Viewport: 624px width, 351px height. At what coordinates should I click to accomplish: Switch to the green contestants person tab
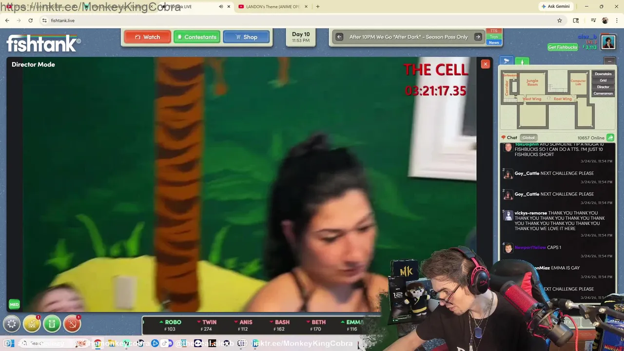click(x=522, y=61)
